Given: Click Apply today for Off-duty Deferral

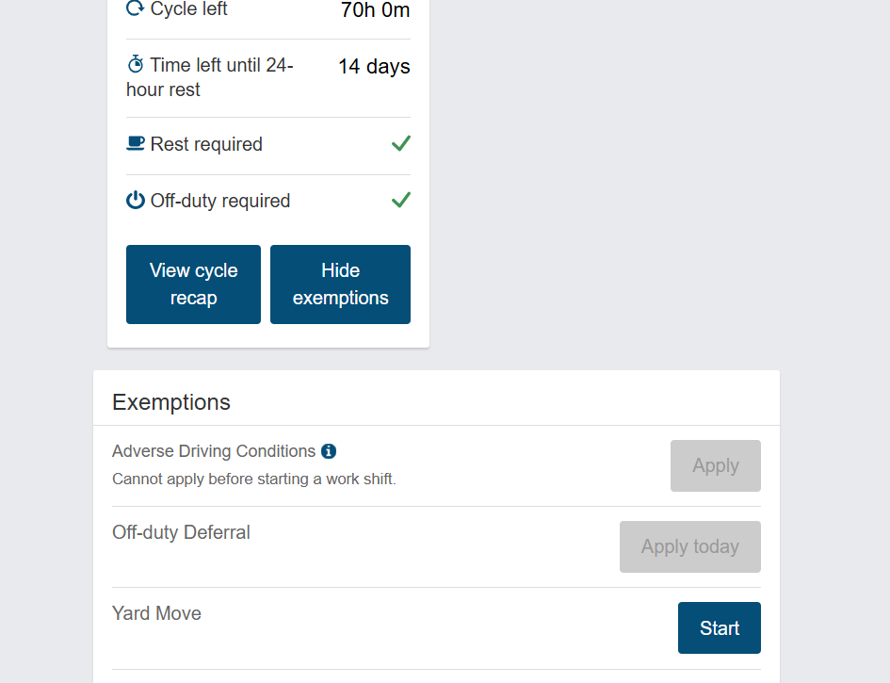Looking at the screenshot, I should click(690, 546).
